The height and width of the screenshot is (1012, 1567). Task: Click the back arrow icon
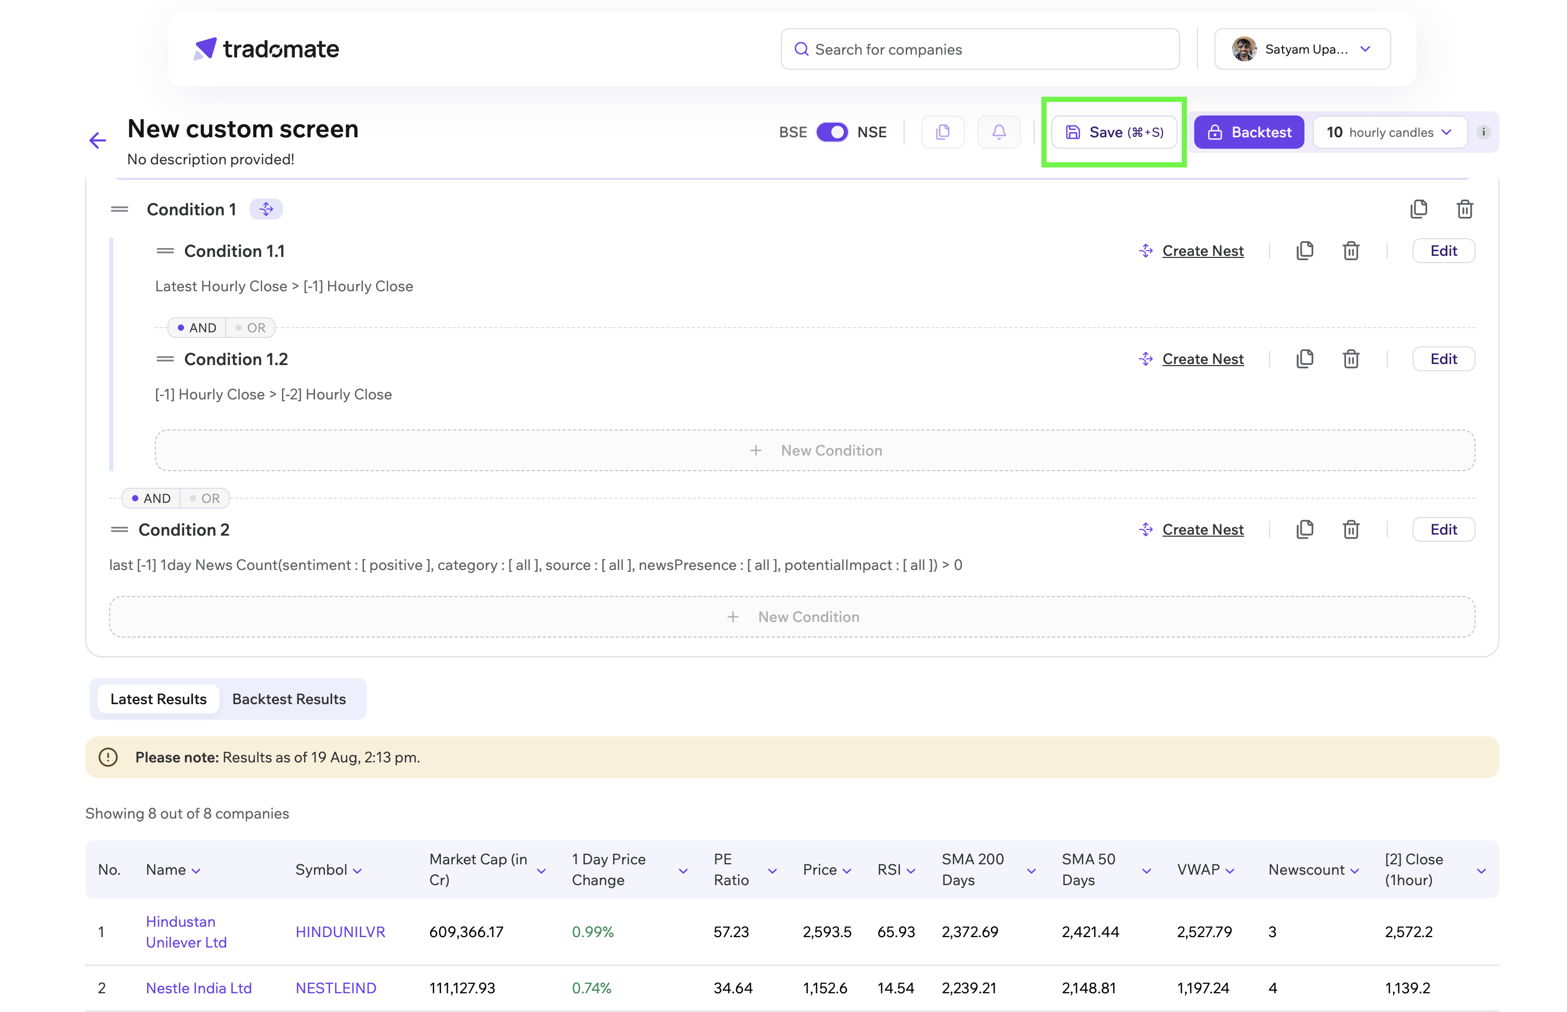(x=97, y=140)
